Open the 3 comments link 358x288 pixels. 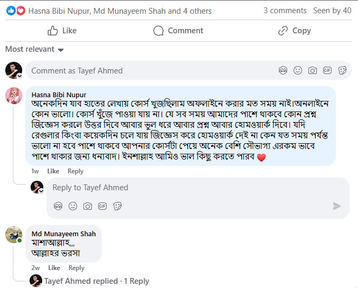coord(285,11)
